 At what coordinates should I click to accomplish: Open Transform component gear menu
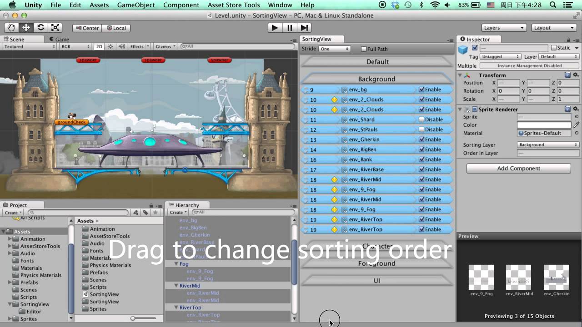(x=576, y=75)
